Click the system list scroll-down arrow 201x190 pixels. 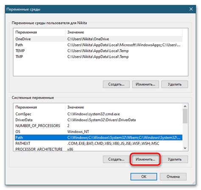point(185,148)
